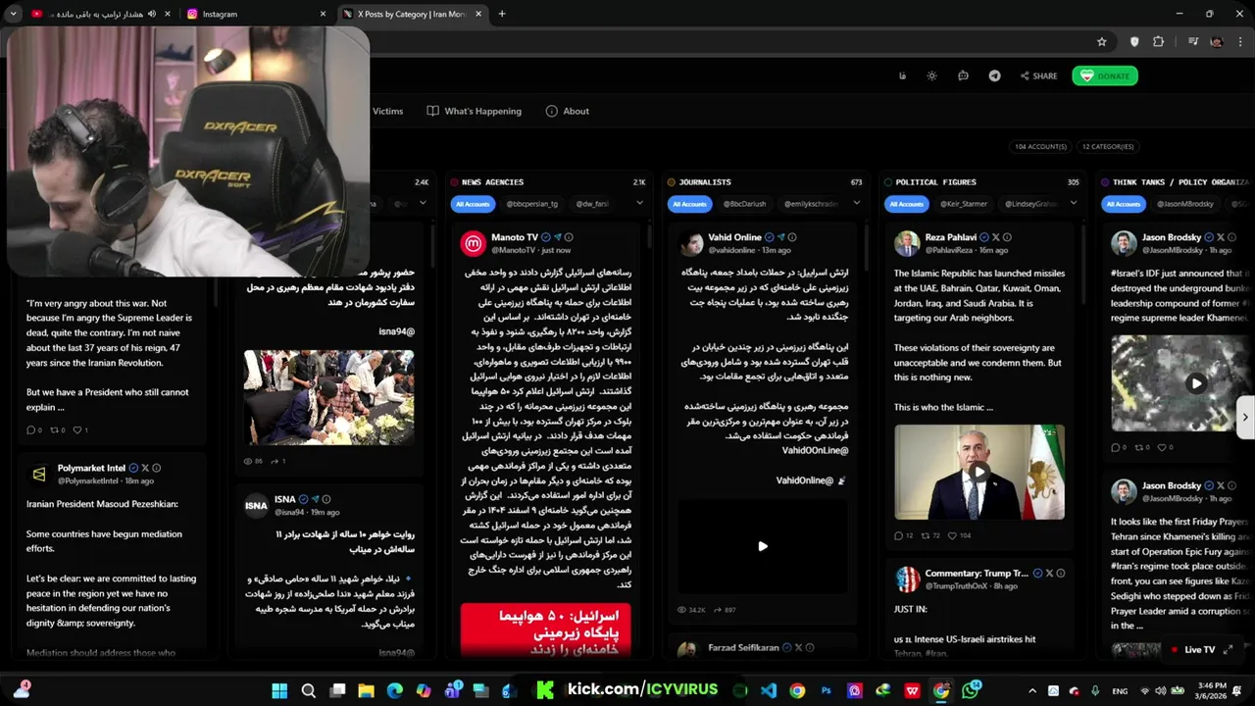Filter Think Tanks by @JasonMBrodsky

coord(1185,204)
